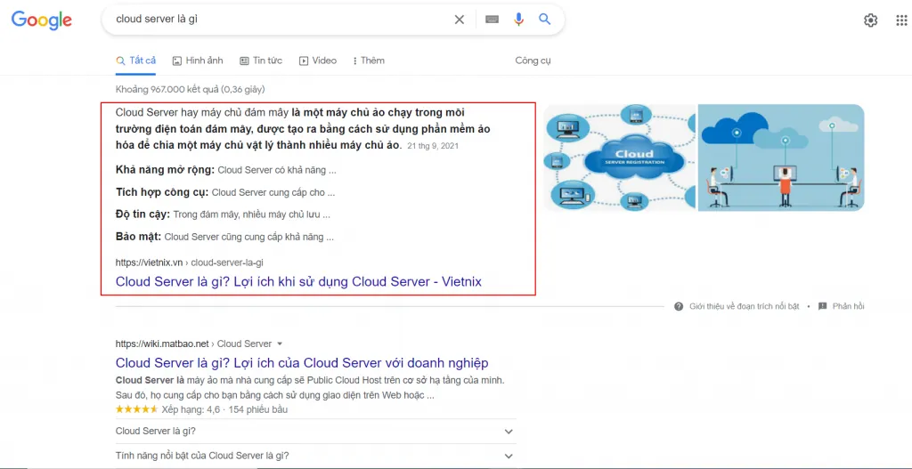Click the 'Khoảng 967.000 kết quả' stats text

(x=191, y=90)
